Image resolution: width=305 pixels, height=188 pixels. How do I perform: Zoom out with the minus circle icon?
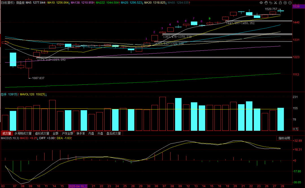[290, 3]
